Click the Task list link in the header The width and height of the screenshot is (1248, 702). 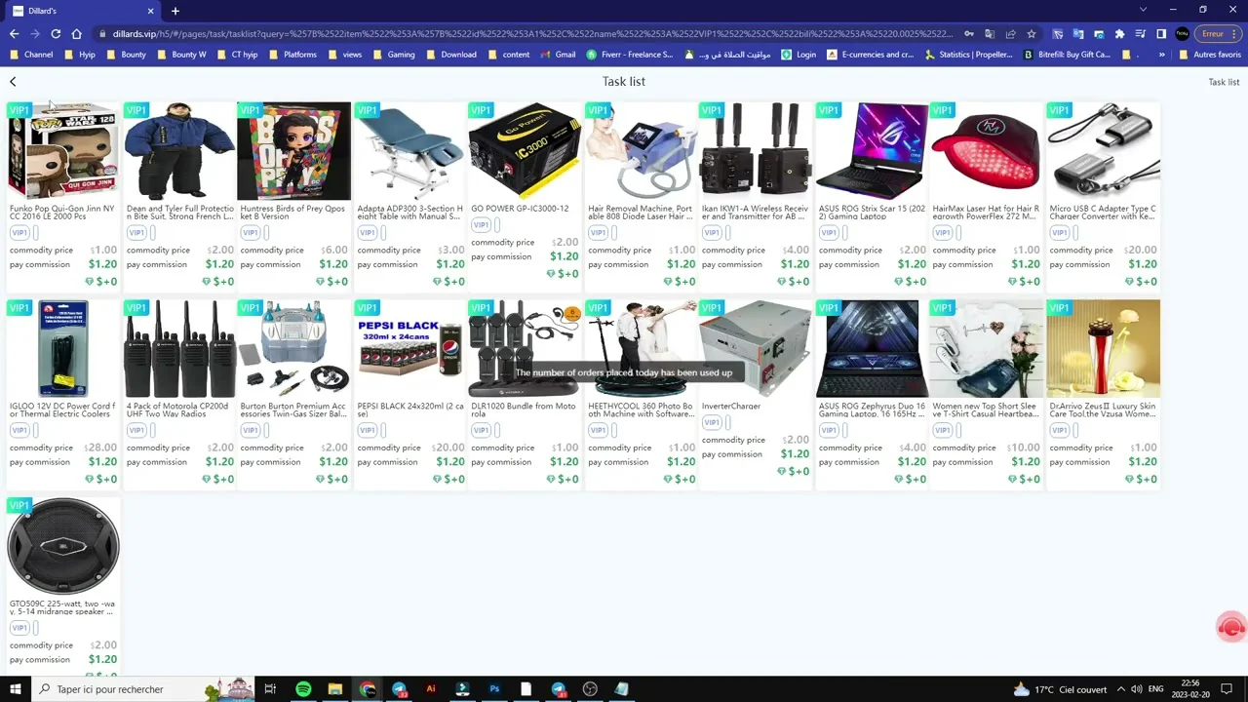1224,82
